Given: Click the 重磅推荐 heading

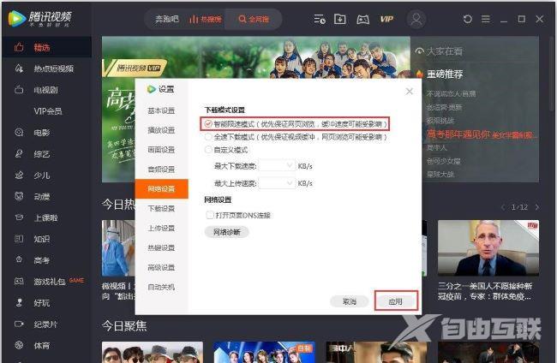Looking at the screenshot, I should [445, 74].
